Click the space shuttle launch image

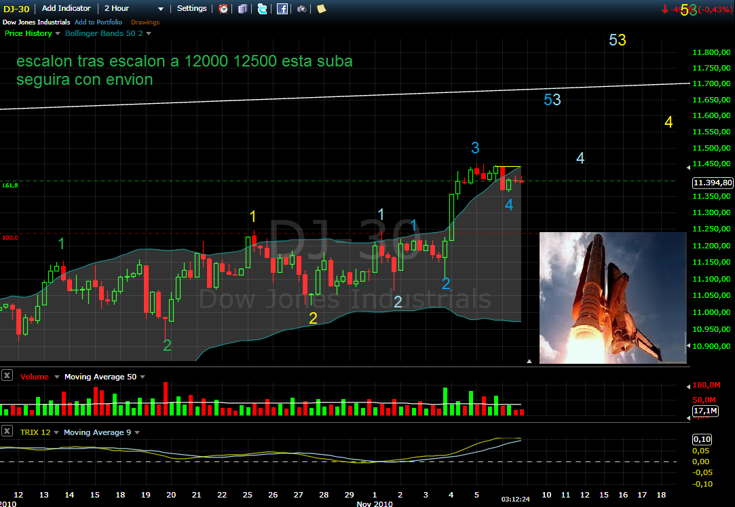tap(613, 297)
